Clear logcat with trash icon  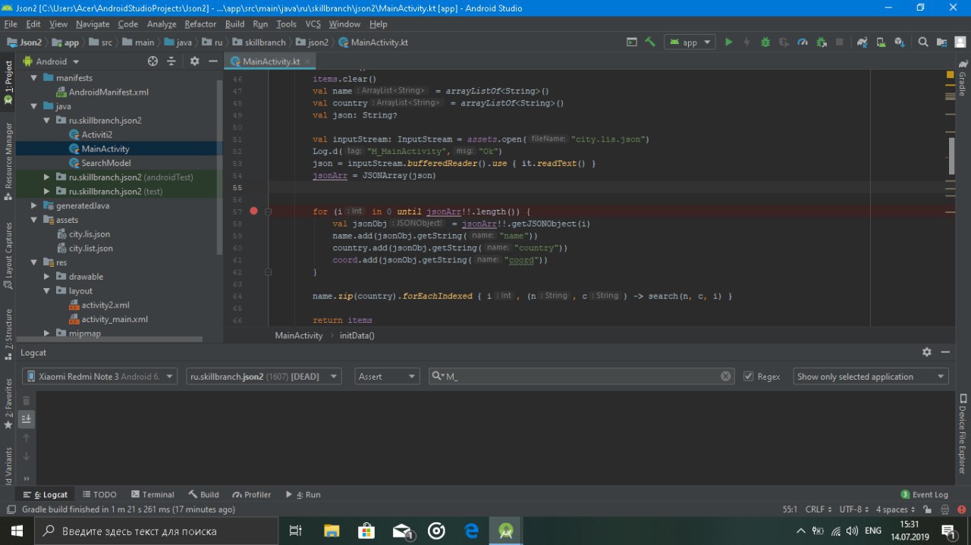(x=27, y=400)
